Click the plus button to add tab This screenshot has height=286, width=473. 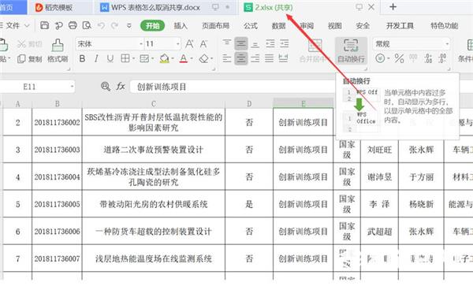[x=393, y=6]
